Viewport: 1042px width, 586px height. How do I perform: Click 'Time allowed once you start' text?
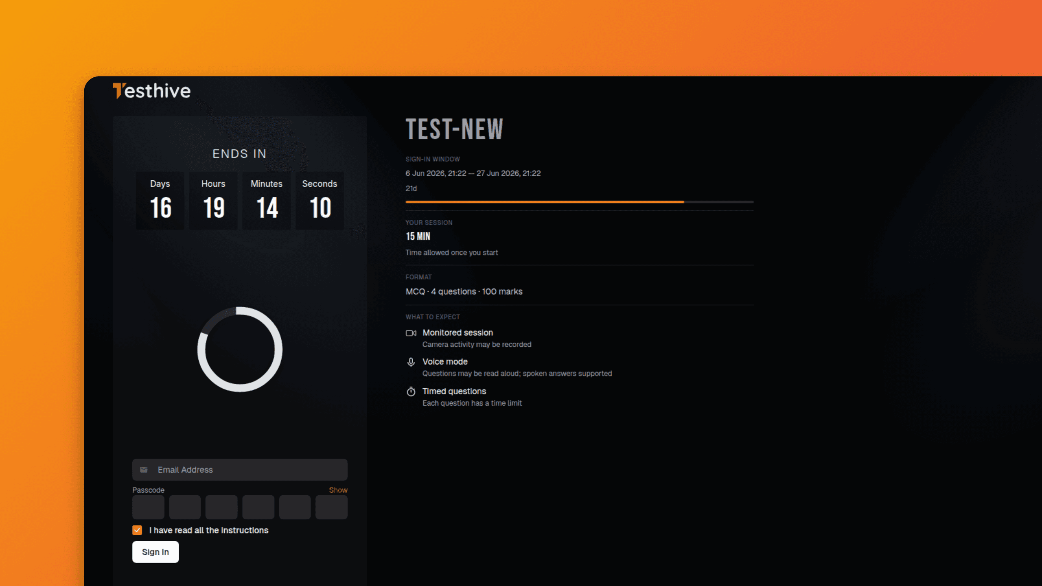click(x=452, y=253)
